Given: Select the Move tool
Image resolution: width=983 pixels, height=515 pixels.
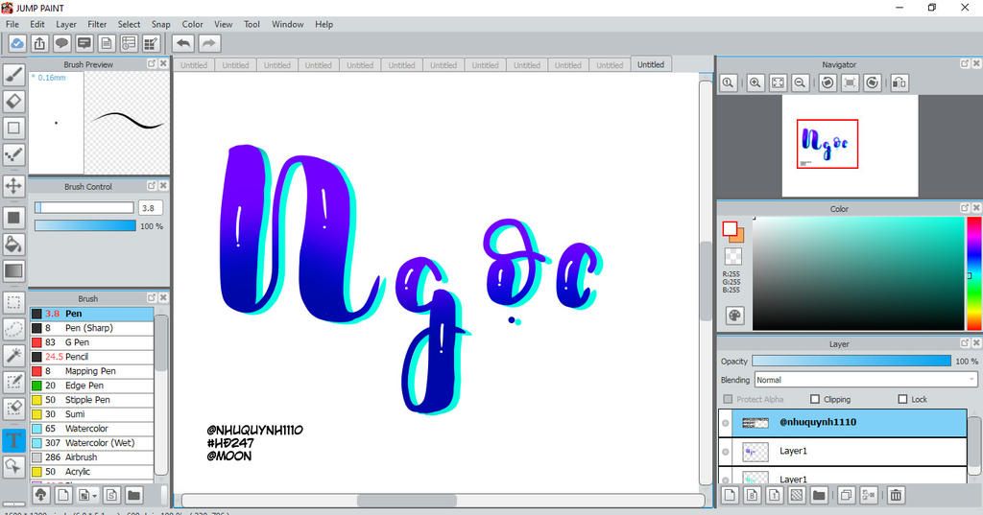Looking at the screenshot, I should pyautogui.click(x=13, y=185).
